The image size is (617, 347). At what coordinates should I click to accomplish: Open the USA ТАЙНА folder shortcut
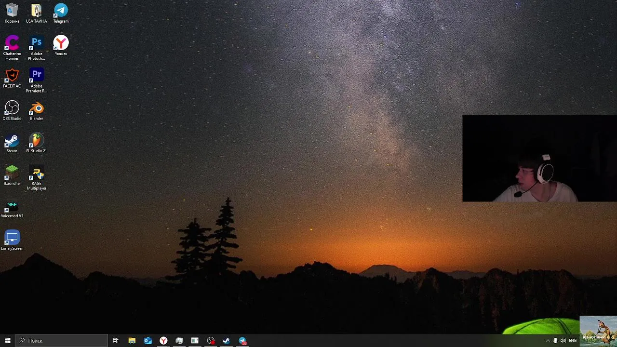(37, 13)
